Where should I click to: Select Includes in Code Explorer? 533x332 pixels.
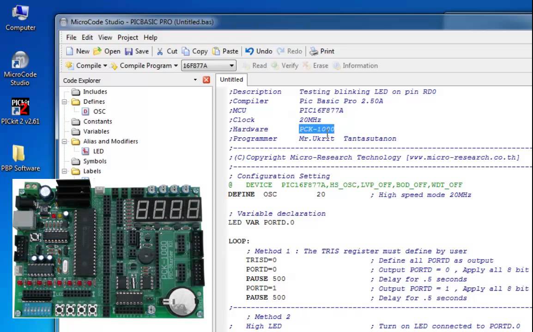(95, 92)
